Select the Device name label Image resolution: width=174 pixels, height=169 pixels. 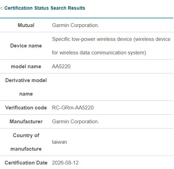tap(26, 46)
